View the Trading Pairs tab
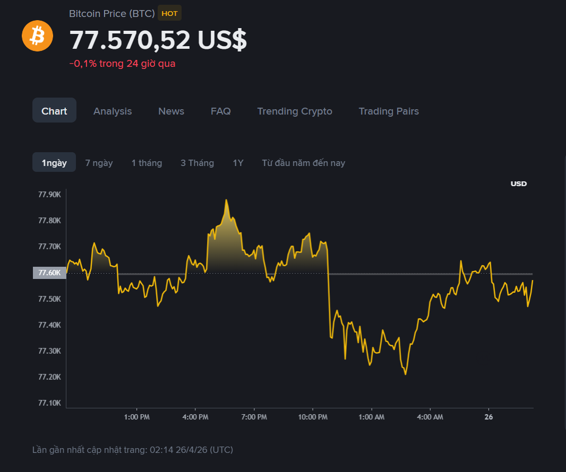The image size is (566, 472). click(x=389, y=111)
